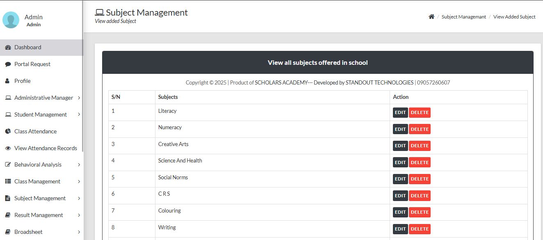The height and width of the screenshot is (240, 543).
Task: Edit the Creative Arts subject
Action: 400,146
